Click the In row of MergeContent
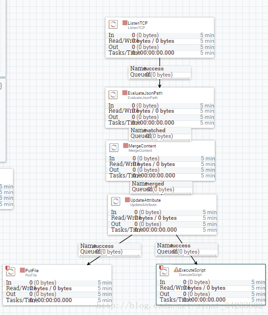Image resolution: width=268 pixels, height=315 pixels. click(x=161, y=158)
